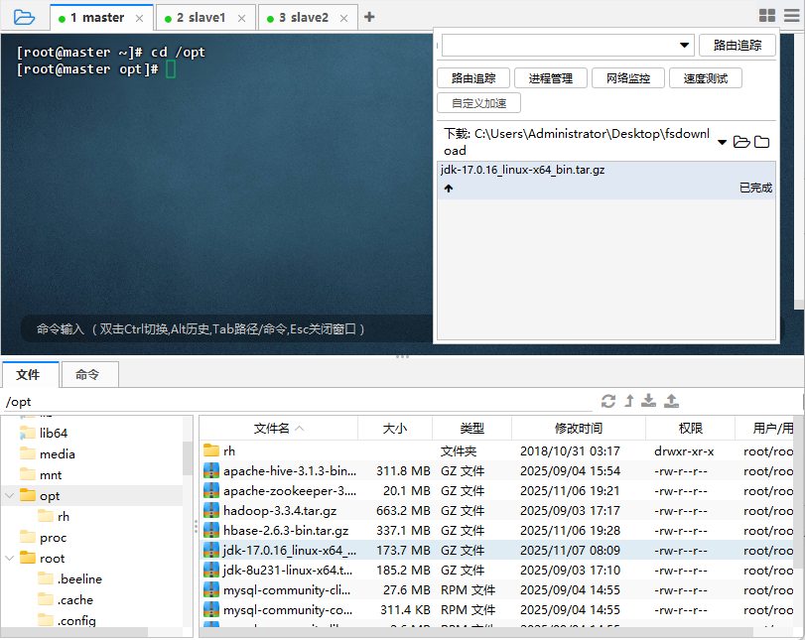The height and width of the screenshot is (640, 805).
Task: Click the 自定义加速 button
Action: [479, 102]
